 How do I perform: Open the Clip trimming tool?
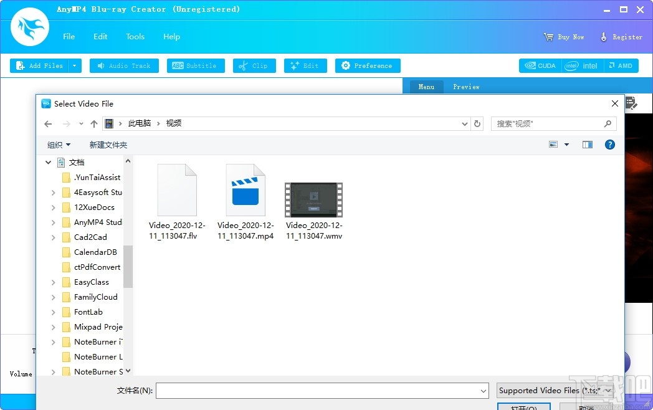[254, 65]
